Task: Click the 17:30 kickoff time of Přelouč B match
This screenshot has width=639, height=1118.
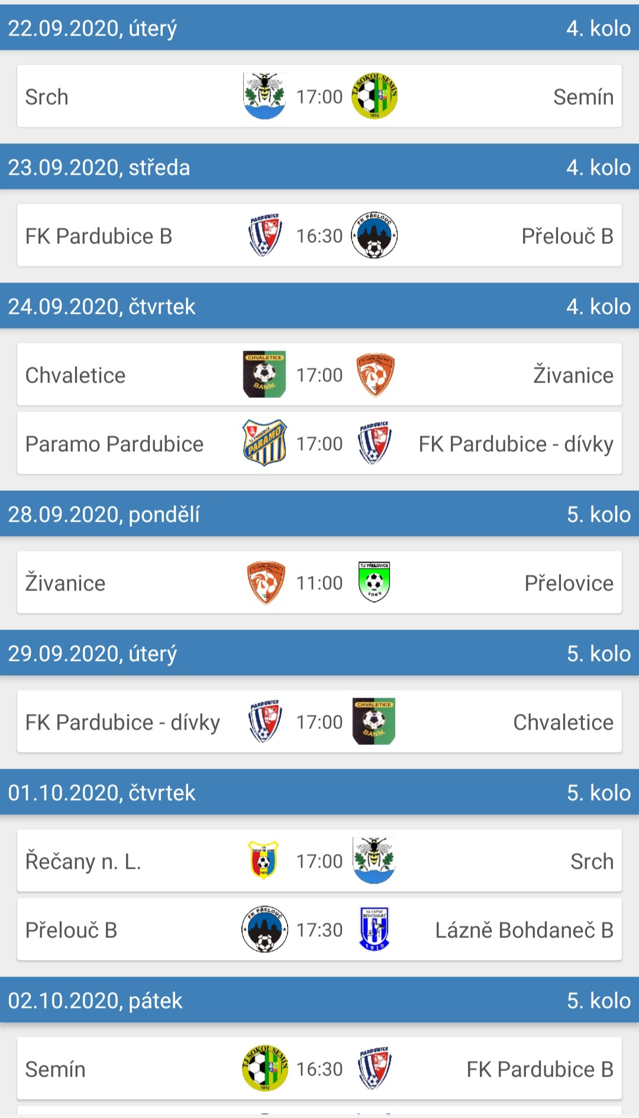Action: pyautogui.click(x=319, y=930)
